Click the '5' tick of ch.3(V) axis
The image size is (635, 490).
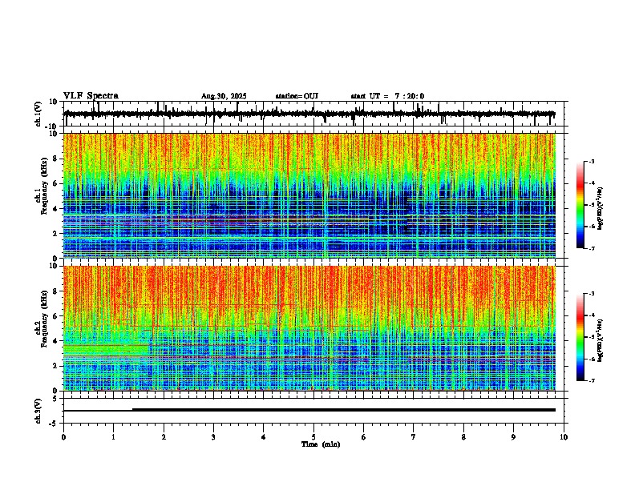pos(56,398)
